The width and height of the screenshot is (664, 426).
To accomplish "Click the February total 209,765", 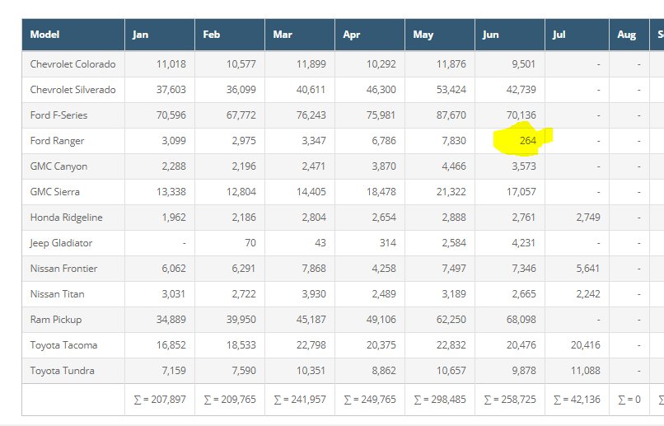I will [x=230, y=400].
